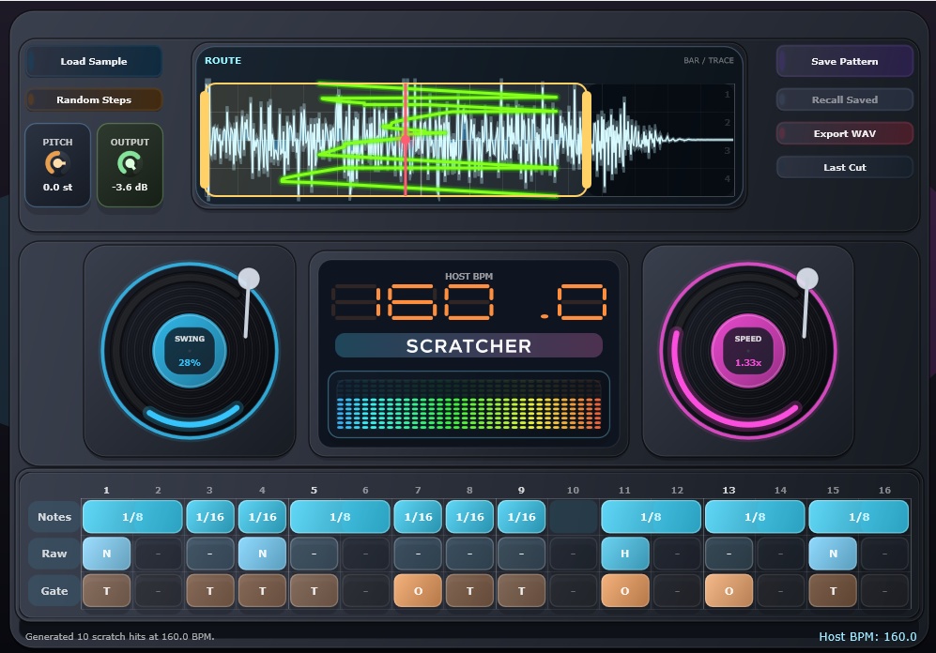
Task: Toggle the Raw cell at step 7
Action: pos(418,554)
